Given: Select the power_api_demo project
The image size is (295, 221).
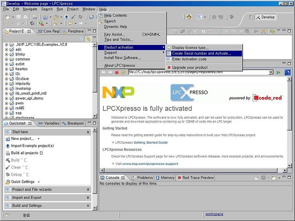Looking at the screenshot, I should 29,98.
